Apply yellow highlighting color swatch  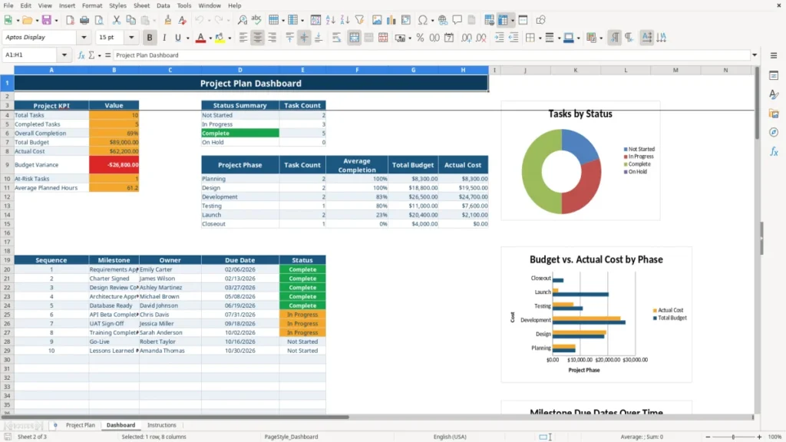click(x=220, y=38)
